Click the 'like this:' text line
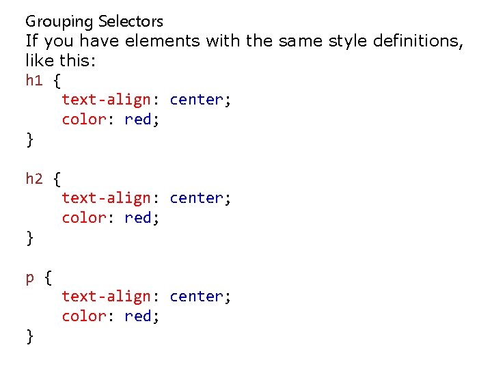Screen dimensions: 492x369 [61, 61]
